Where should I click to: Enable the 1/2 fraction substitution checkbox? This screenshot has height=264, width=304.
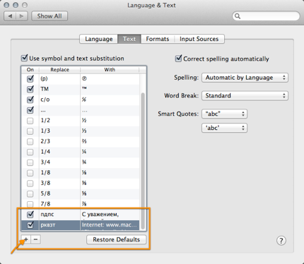30,121
